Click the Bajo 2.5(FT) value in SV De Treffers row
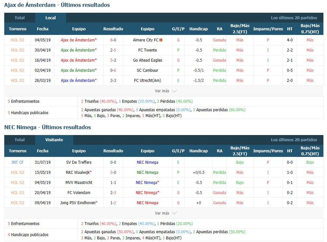 pyautogui.click(x=240, y=162)
